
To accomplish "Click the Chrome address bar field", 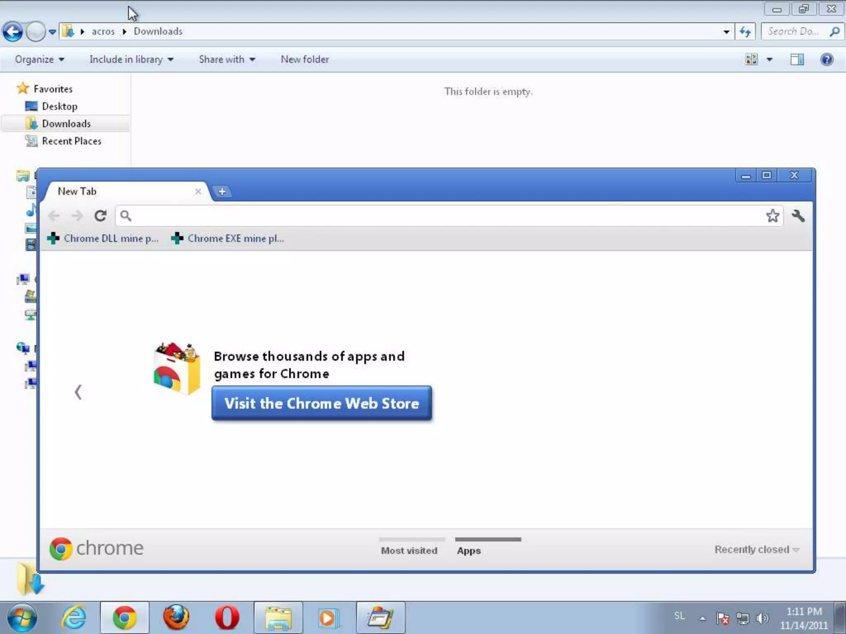I will (x=446, y=215).
